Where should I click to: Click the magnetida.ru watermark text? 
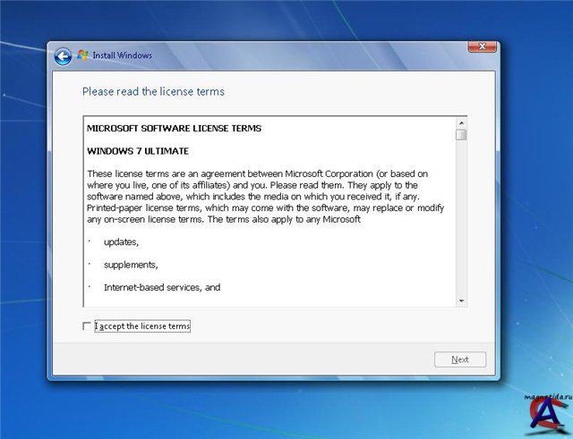[540, 393]
